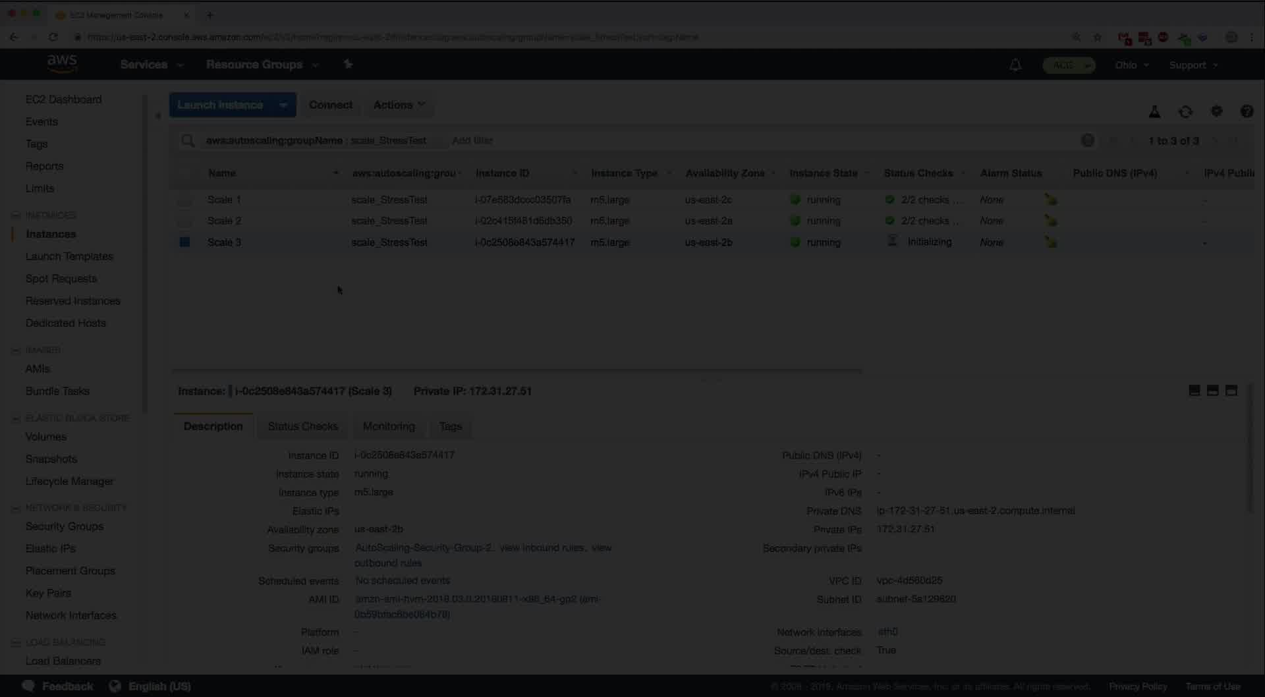
Task: Click the AWS logo home icon
Action: point(63,64)
